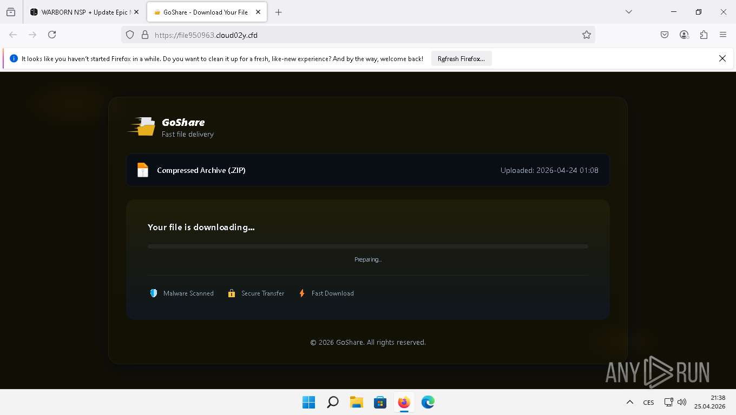Open Microsoft Store from taskbar
Viewport: 736px width, 415px height.
point(380,402)
